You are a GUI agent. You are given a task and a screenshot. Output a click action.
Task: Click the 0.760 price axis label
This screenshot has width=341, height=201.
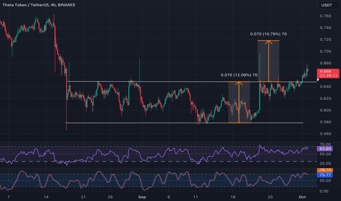325,16
